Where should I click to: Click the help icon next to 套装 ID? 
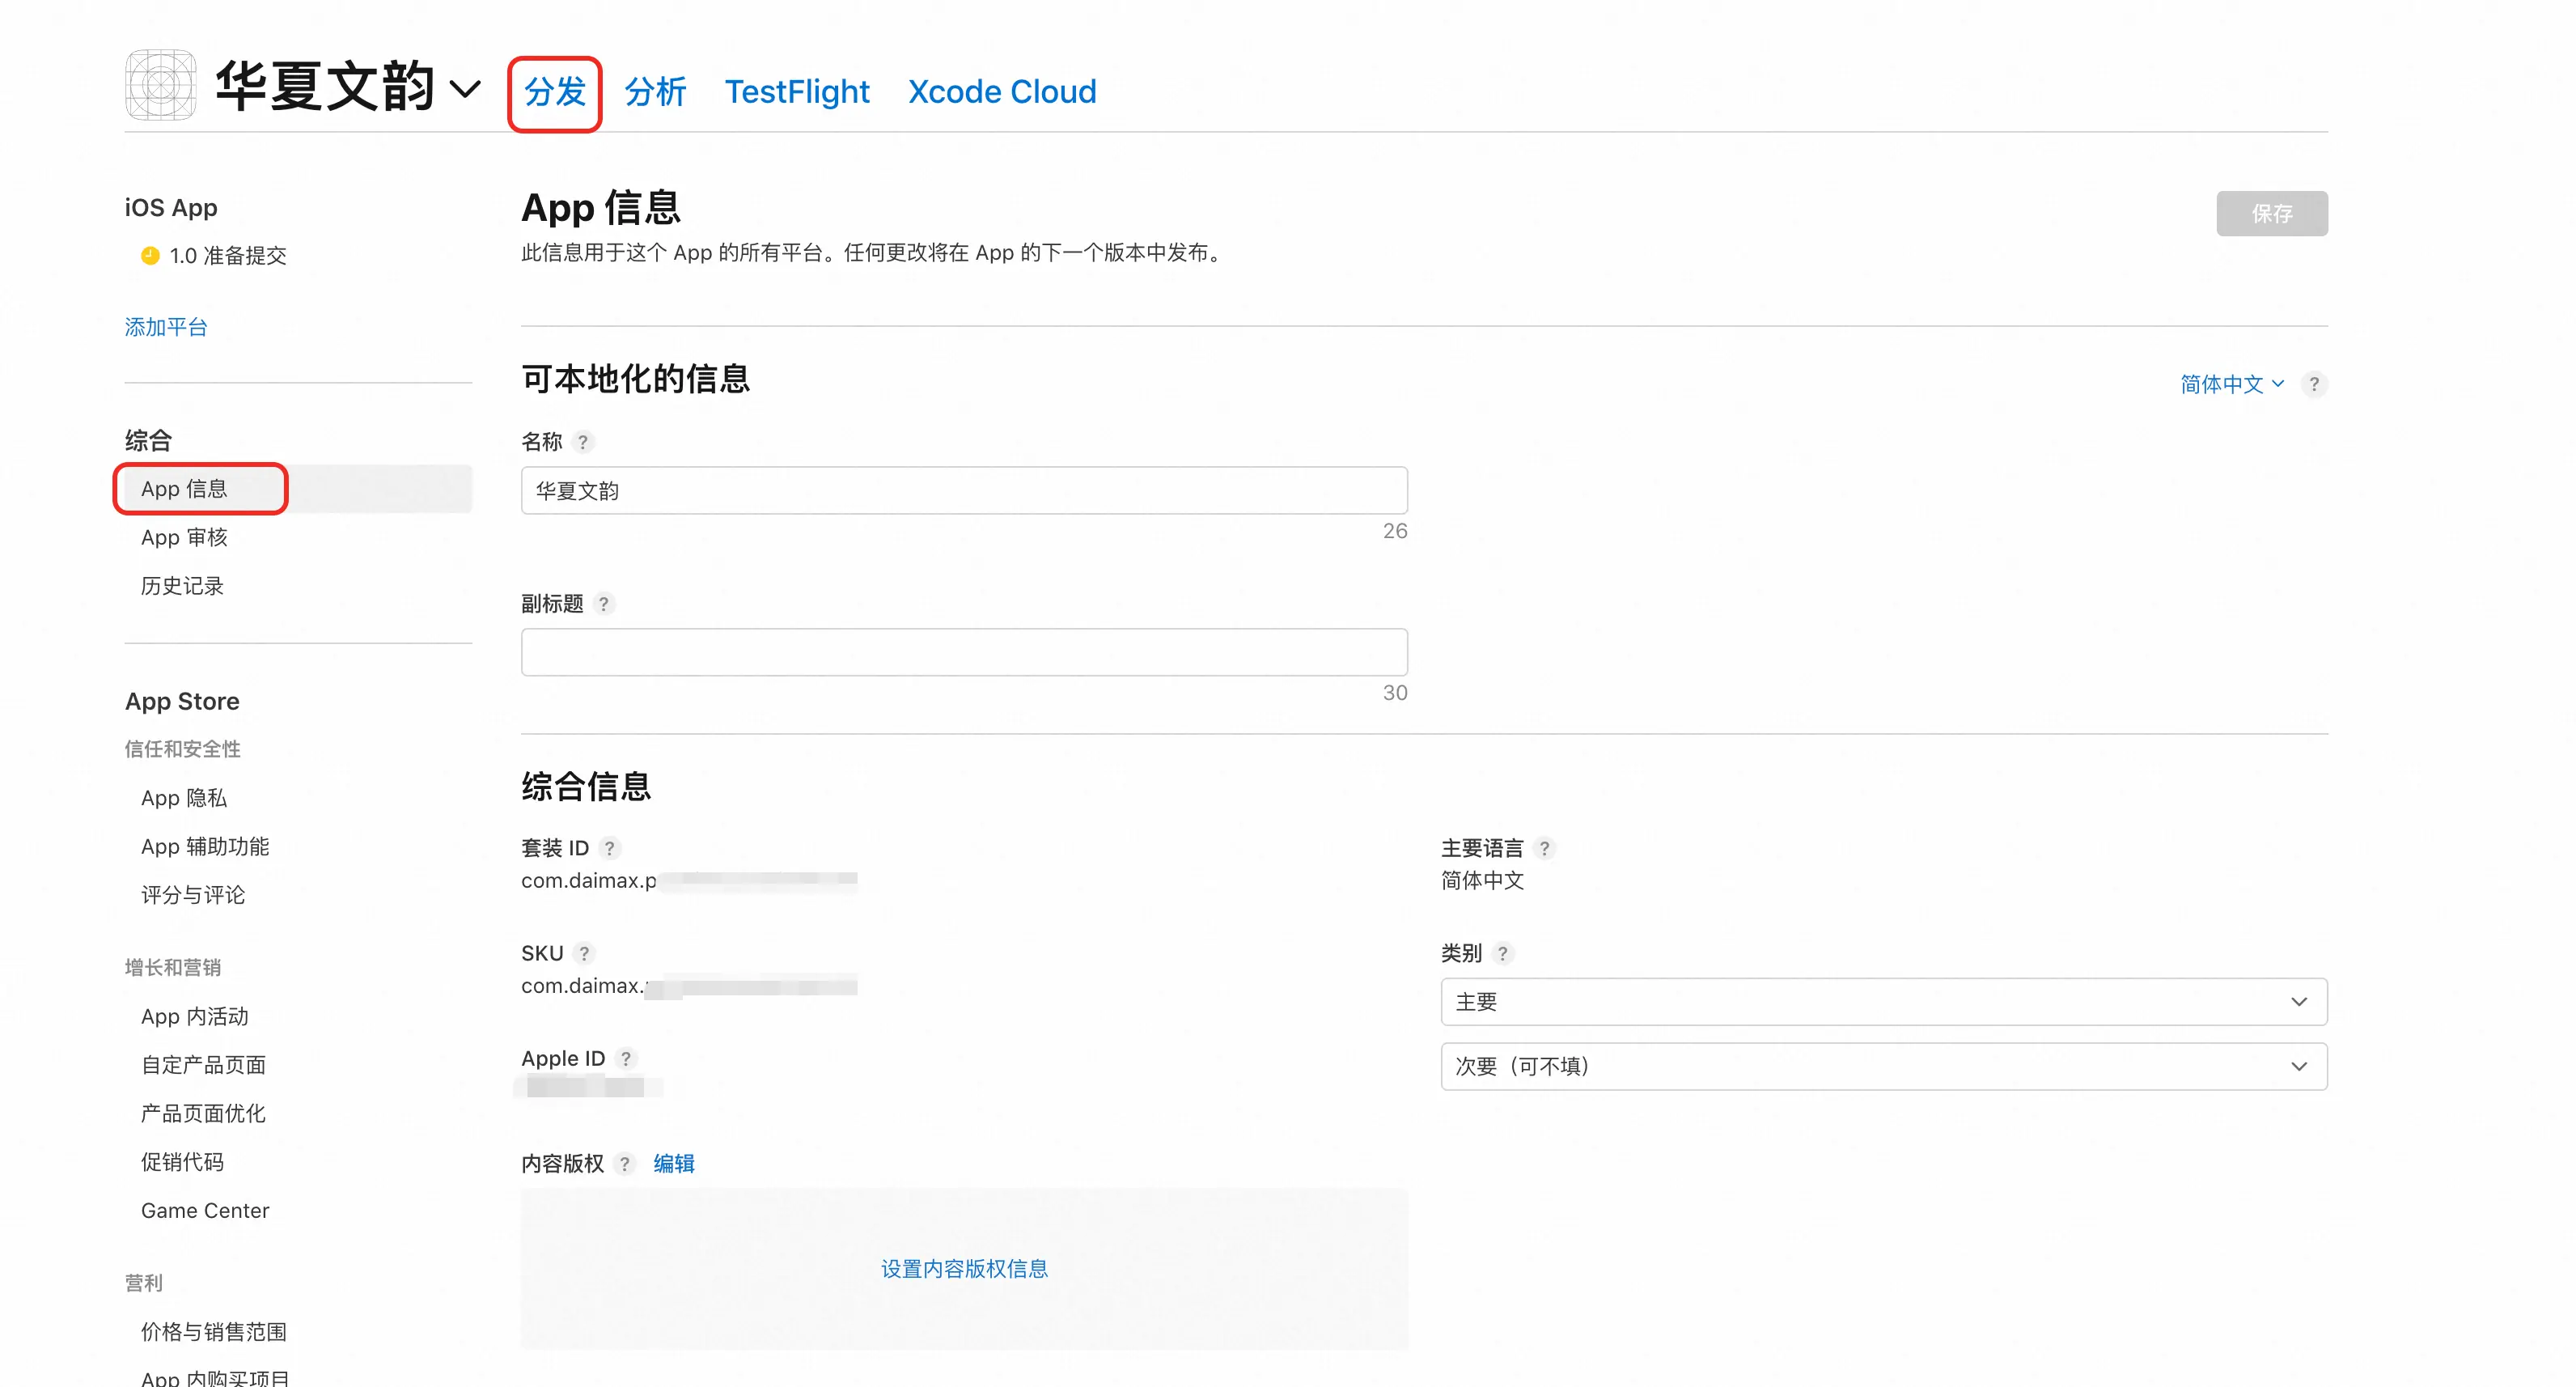click(x=610, y=848)
